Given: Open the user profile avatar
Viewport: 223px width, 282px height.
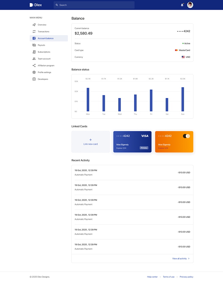Looking at the screenshot, I should 190,5.
